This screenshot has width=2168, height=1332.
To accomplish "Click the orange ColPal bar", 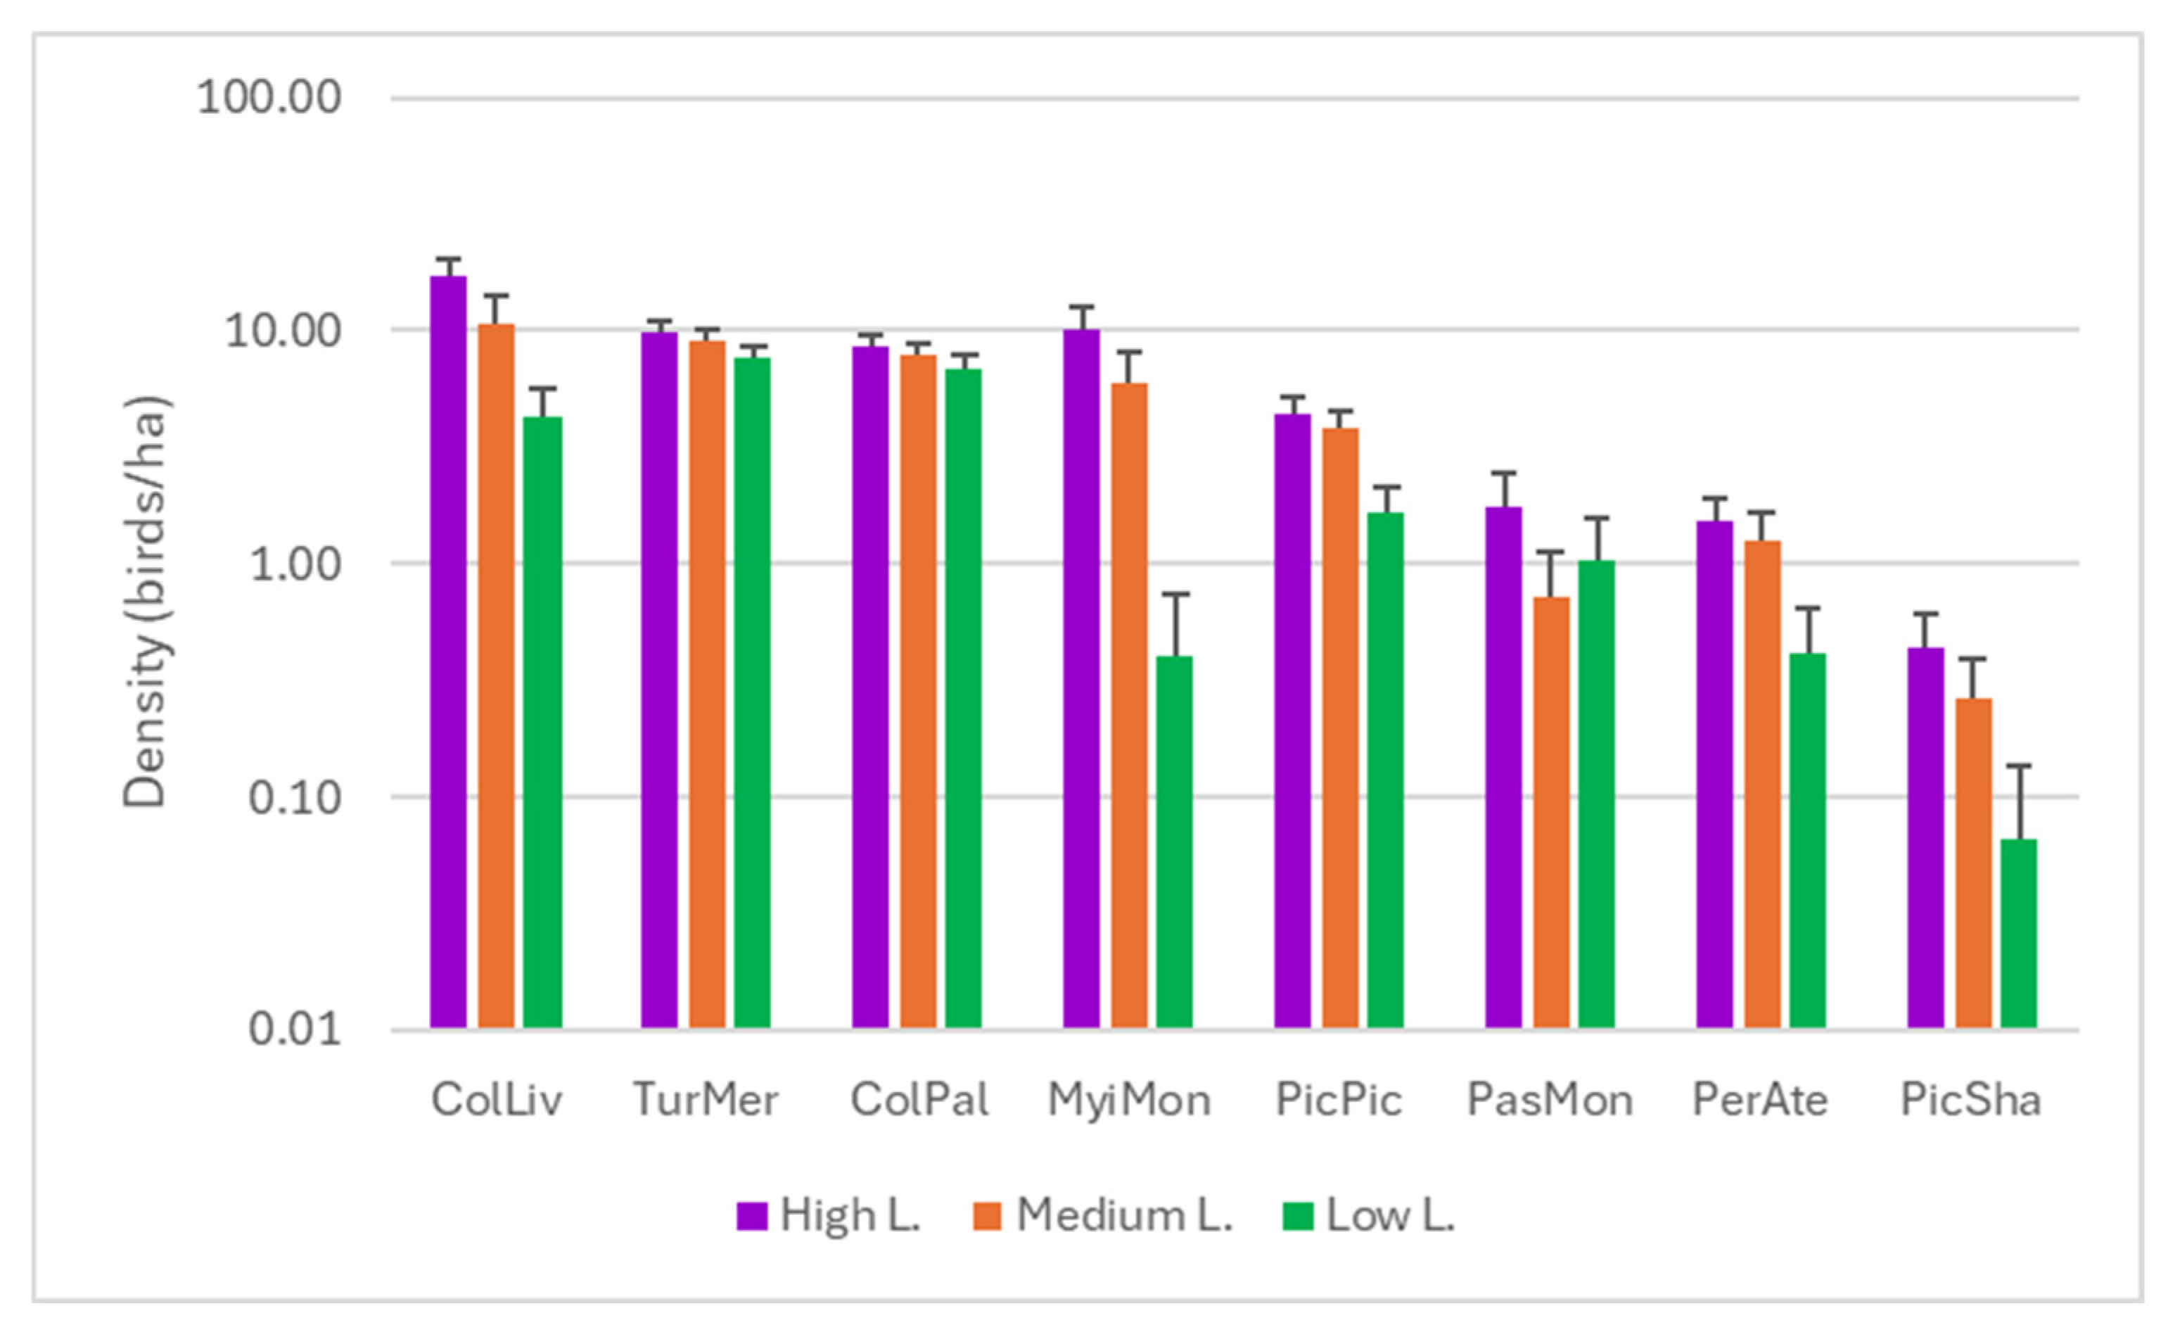I will (919, 692).
